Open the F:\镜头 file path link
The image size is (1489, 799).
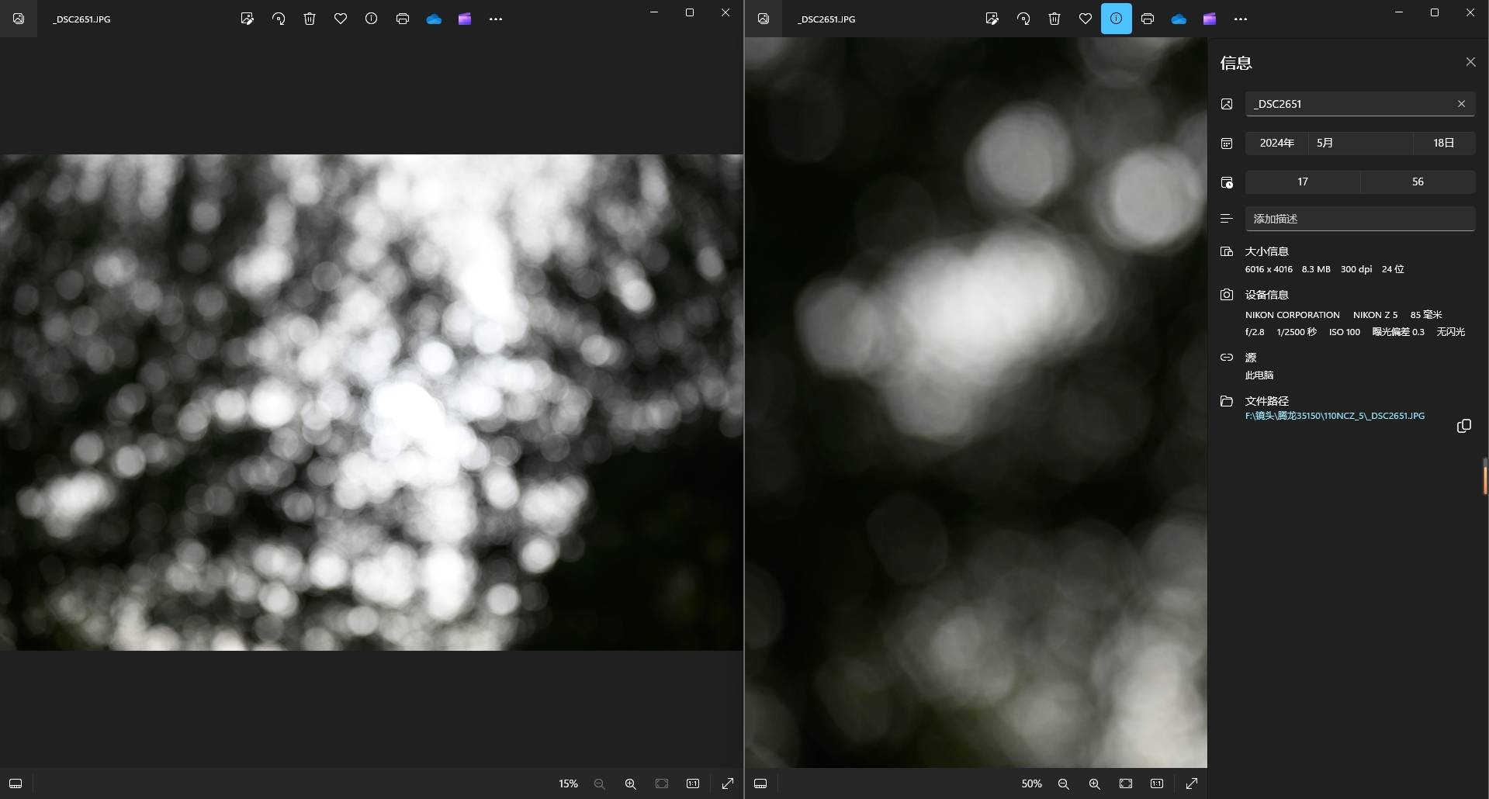coord(1335,416)
